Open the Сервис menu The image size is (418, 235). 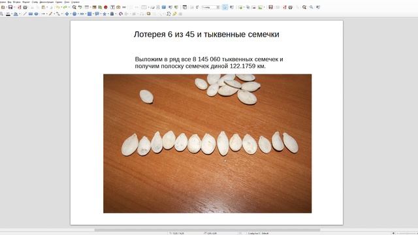point(59,1)
